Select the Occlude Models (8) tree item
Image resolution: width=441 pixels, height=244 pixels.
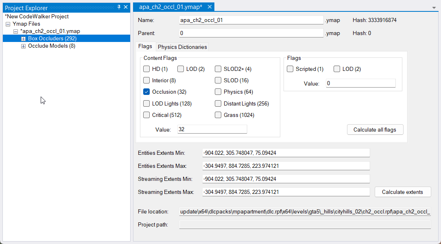pyautogui.click(x=51, y=46)
